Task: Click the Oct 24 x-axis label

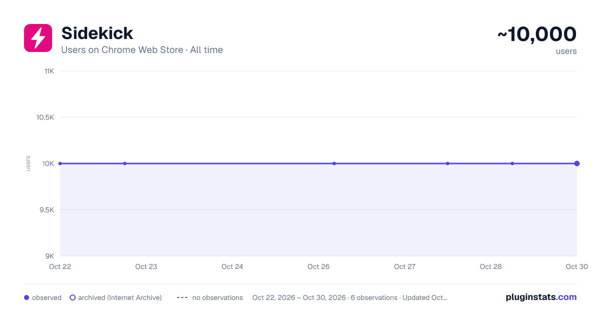Action: [232, 266]
